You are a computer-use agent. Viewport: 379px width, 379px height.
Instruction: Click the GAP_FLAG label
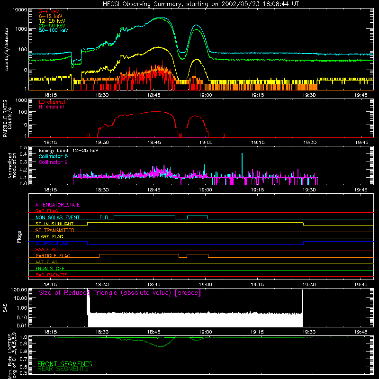click(x=46, y=211)
